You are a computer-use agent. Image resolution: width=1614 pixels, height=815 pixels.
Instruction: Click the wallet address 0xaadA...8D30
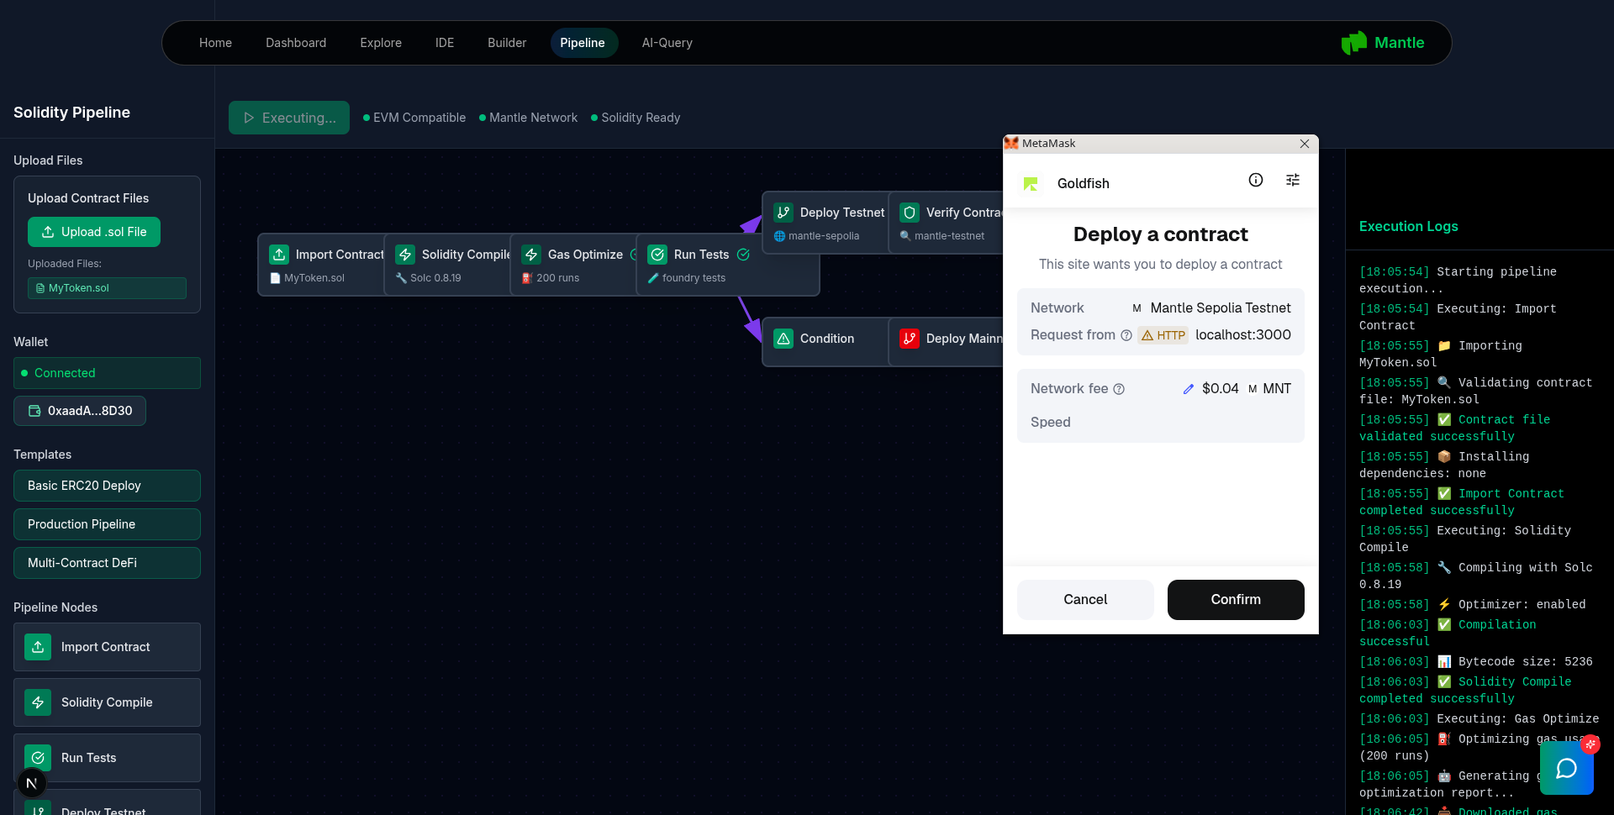pos(80,411)
